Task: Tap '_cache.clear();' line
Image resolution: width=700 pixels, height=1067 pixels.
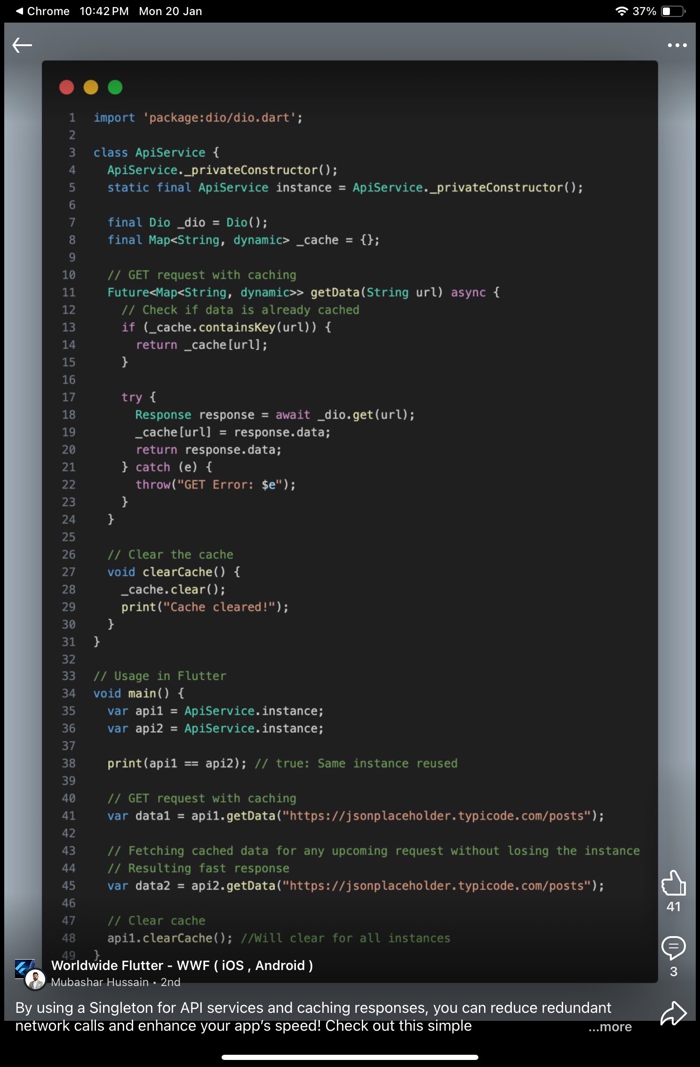Action: [173, 590]
